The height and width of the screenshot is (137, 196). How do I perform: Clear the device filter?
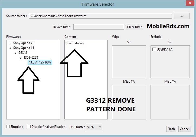[134, 27]
